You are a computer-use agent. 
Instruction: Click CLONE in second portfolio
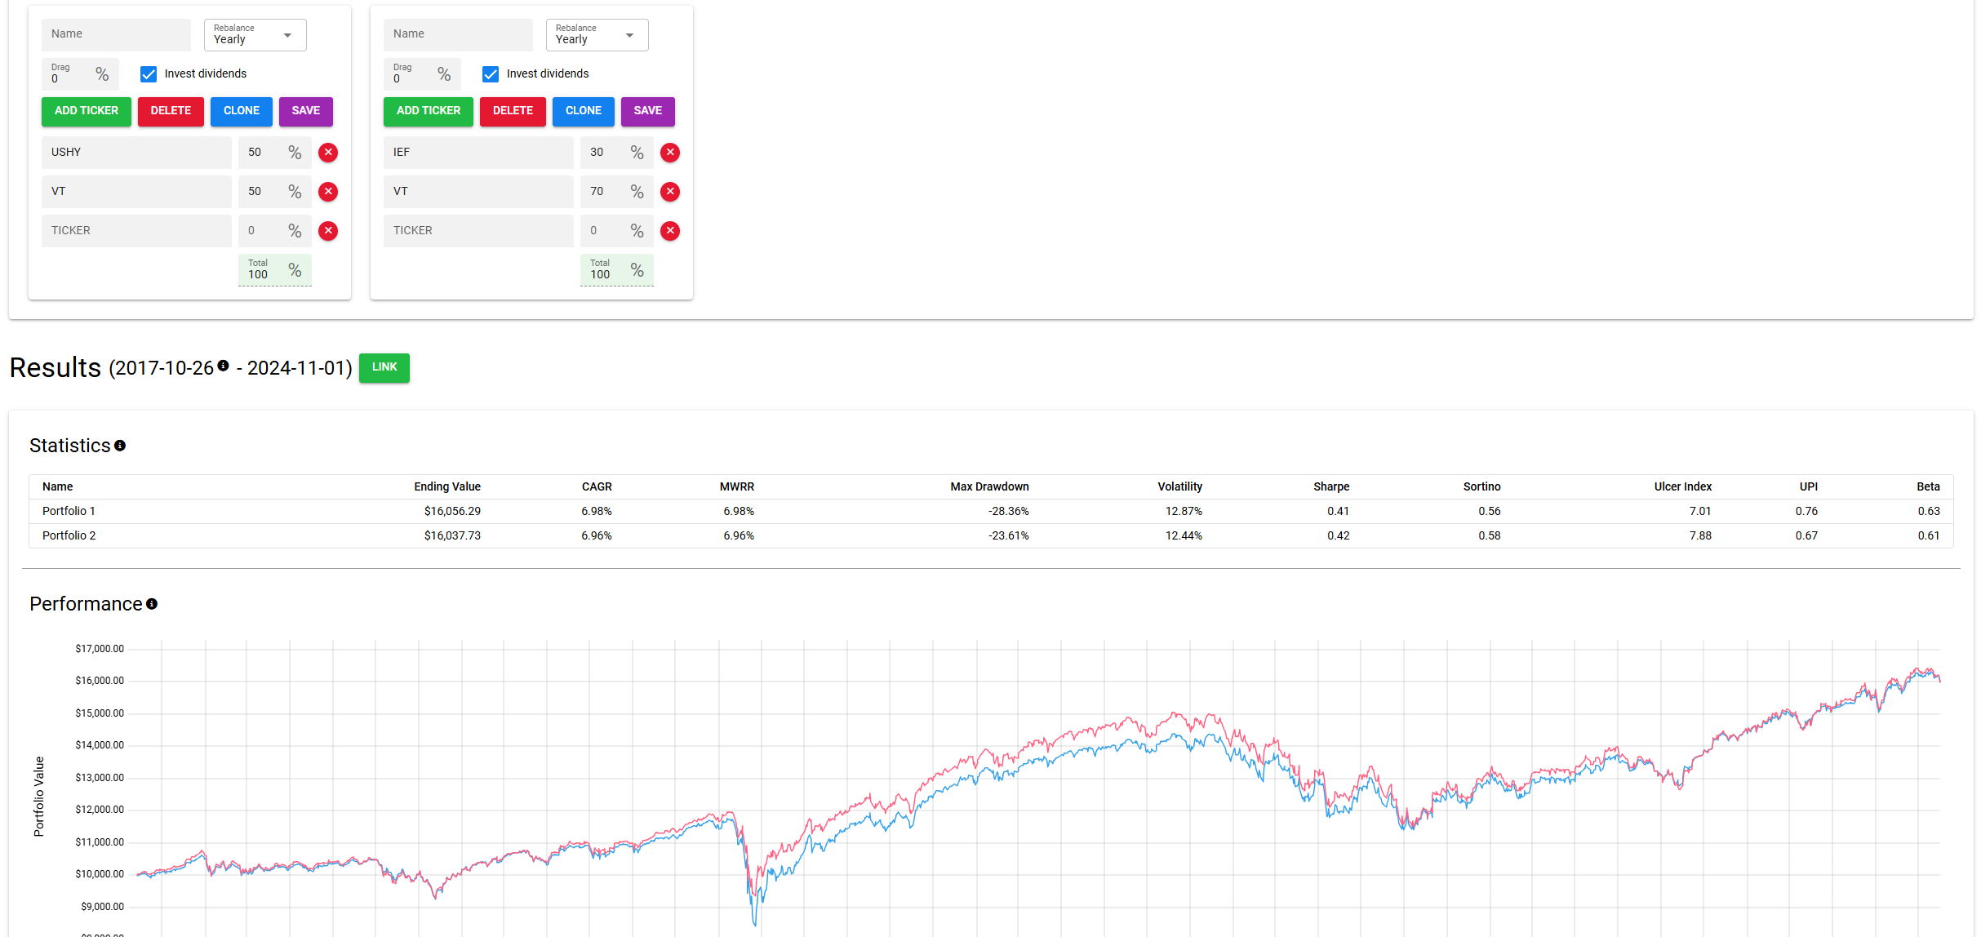point(584,111)
